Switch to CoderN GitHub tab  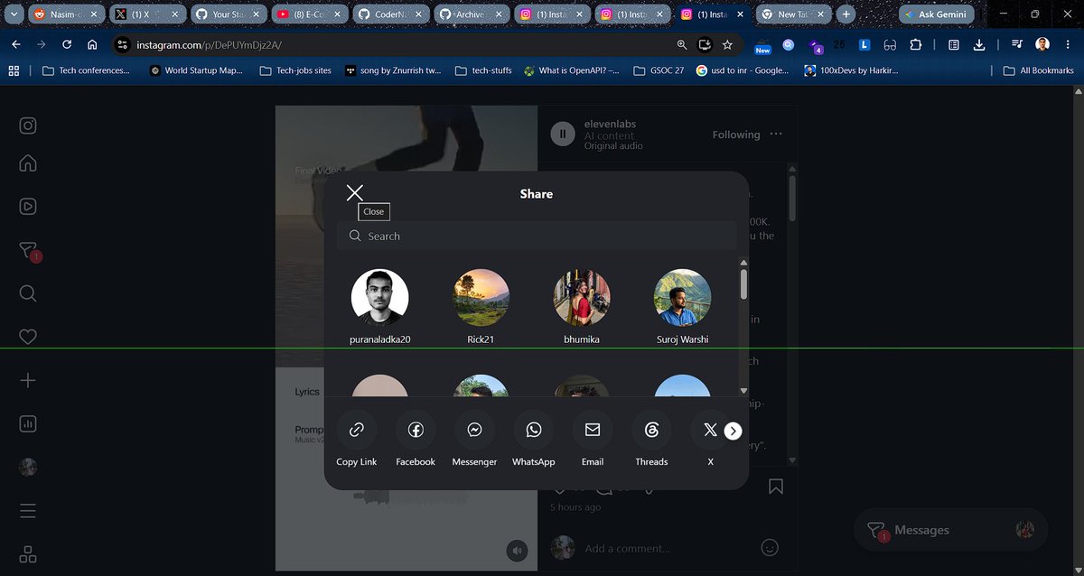click(389, 14)
